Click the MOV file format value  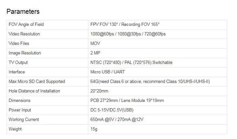(x=95, y=44)
